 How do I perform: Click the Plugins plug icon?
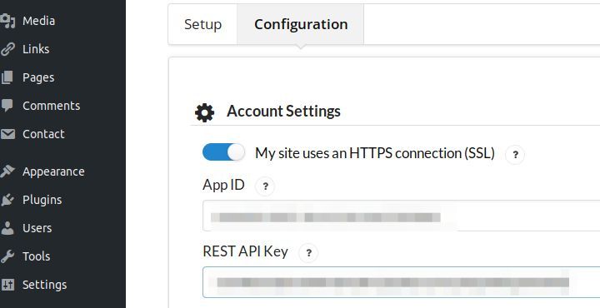tap(7, 200)
